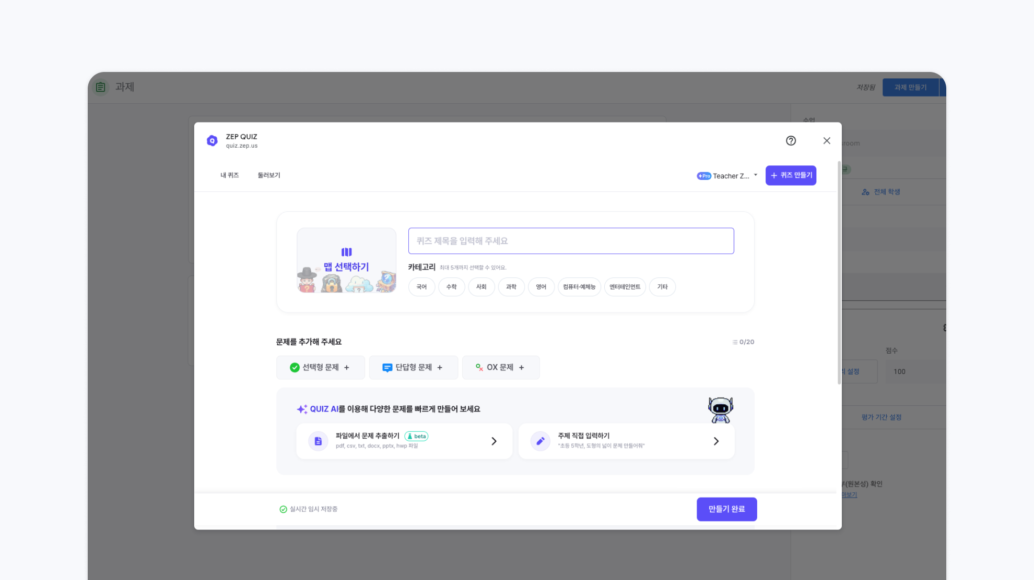Click the green 과제 assignment icon
The height and width of the screenshot is (580, 1034).
click(101, 87)
